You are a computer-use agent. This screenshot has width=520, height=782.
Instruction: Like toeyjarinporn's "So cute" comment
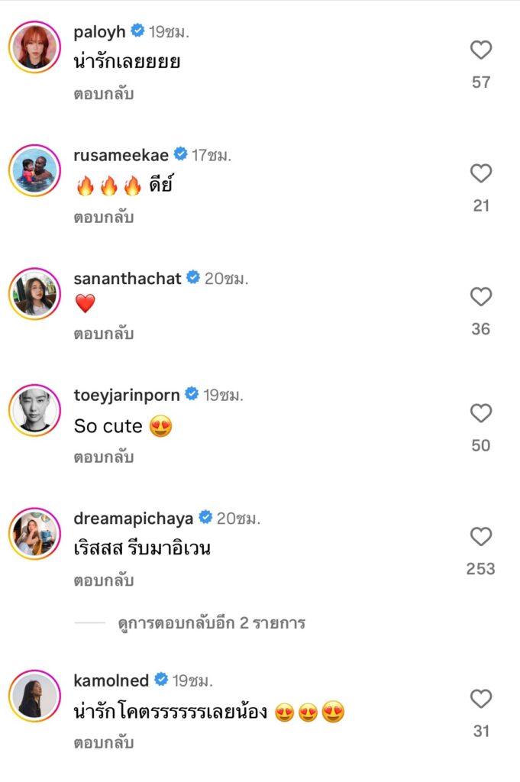click(480, 414)
